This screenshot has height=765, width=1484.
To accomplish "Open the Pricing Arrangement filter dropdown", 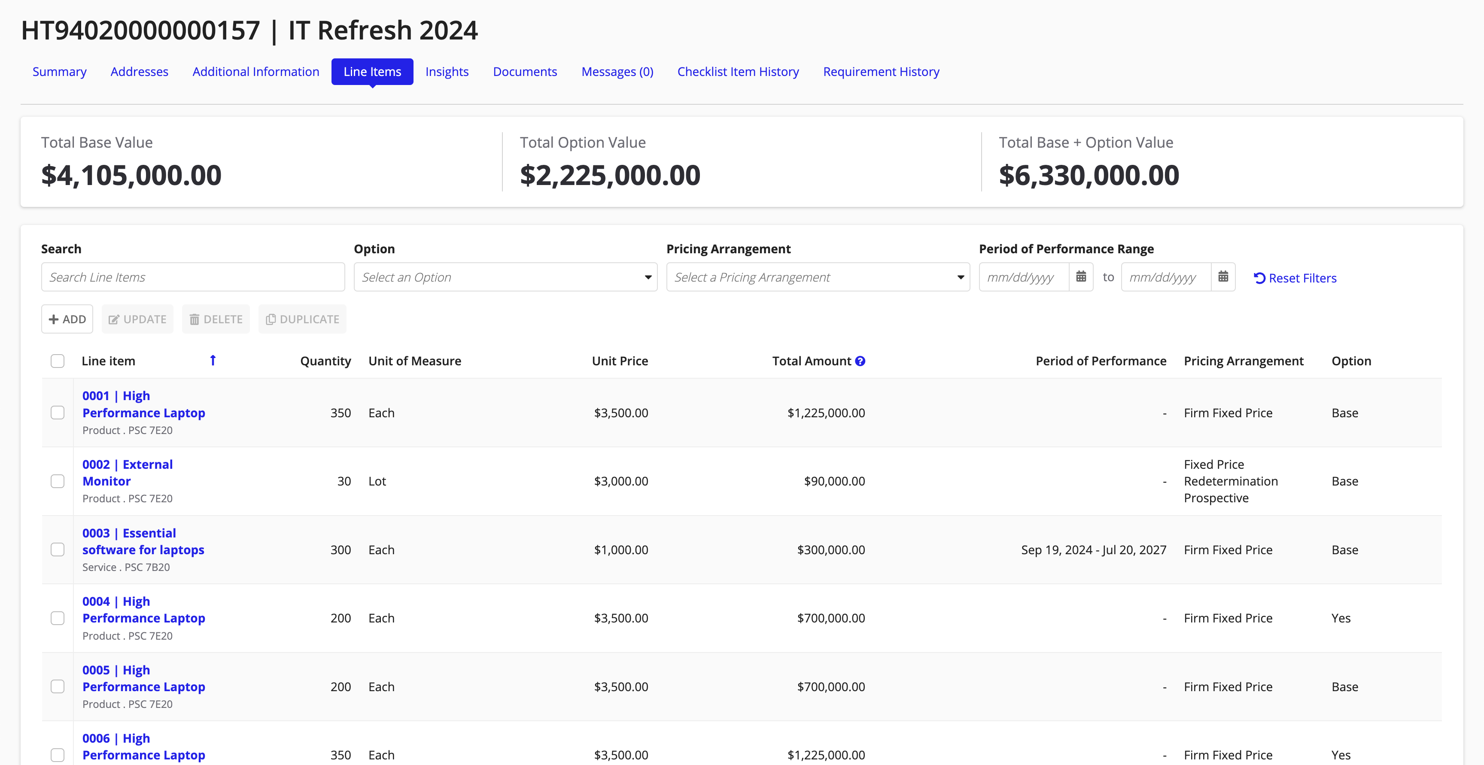I will (x=818, y=277).
